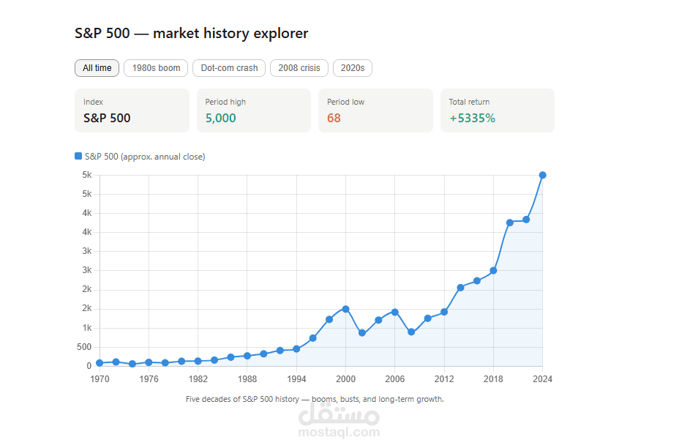Click the Period high value 5,000
This screenshot has height=448, width=679.
(220, 118)
